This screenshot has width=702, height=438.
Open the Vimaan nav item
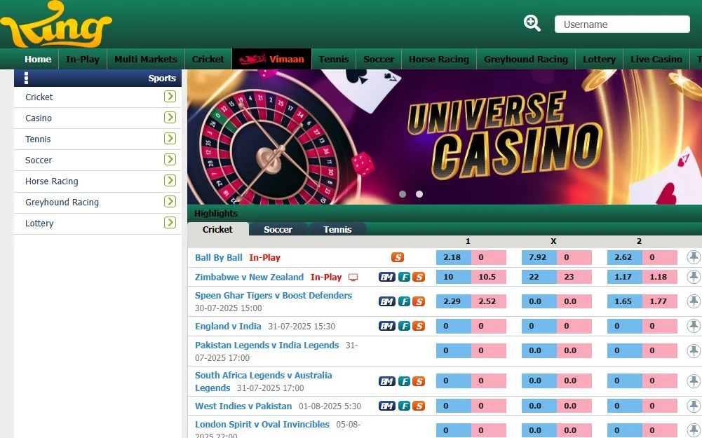pyautogui.click(x=272, y=59)
